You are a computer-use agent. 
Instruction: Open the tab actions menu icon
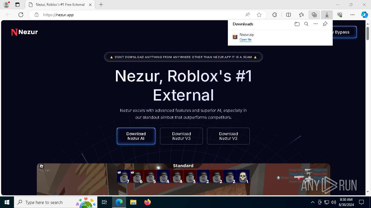click(17, 5)
